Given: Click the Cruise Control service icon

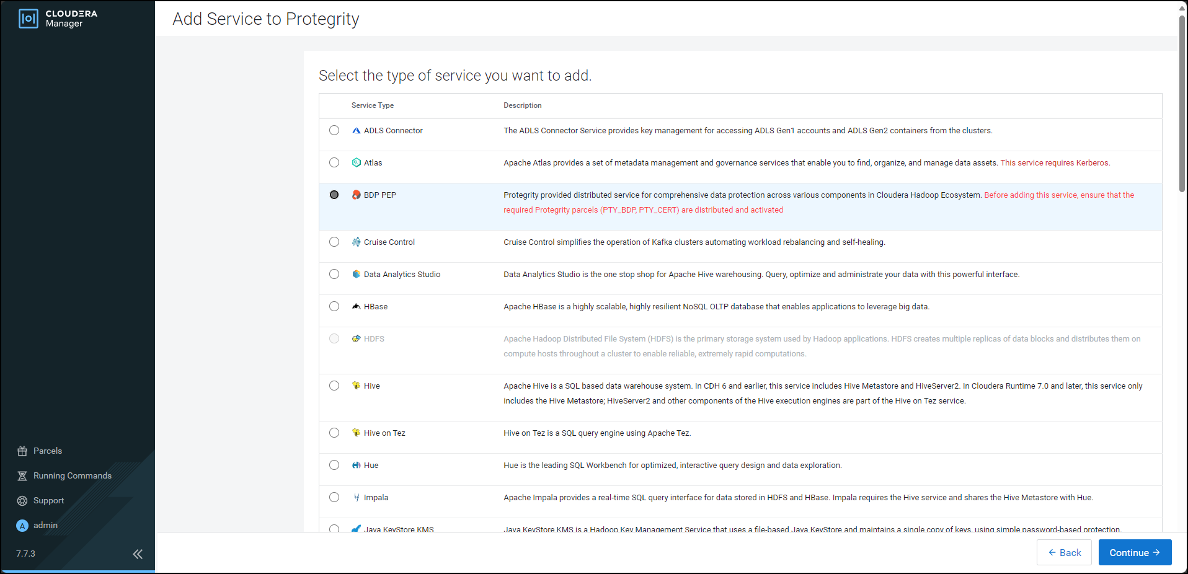Looking at the screenshot, I should tap(356, 242).
